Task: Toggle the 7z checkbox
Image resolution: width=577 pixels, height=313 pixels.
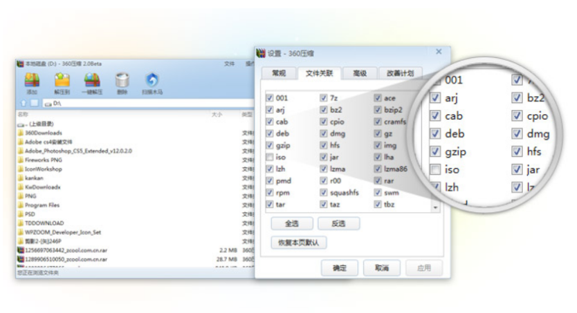Action: click(324, 98)
